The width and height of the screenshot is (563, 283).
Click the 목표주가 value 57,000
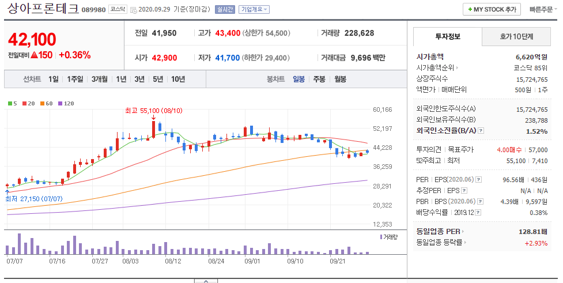(538, 150)
